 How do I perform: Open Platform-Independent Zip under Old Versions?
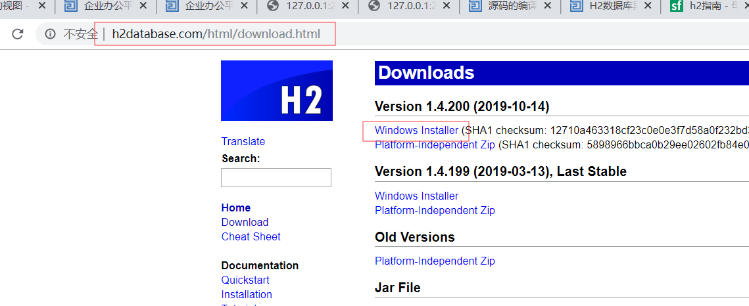(x=435, y=261)
